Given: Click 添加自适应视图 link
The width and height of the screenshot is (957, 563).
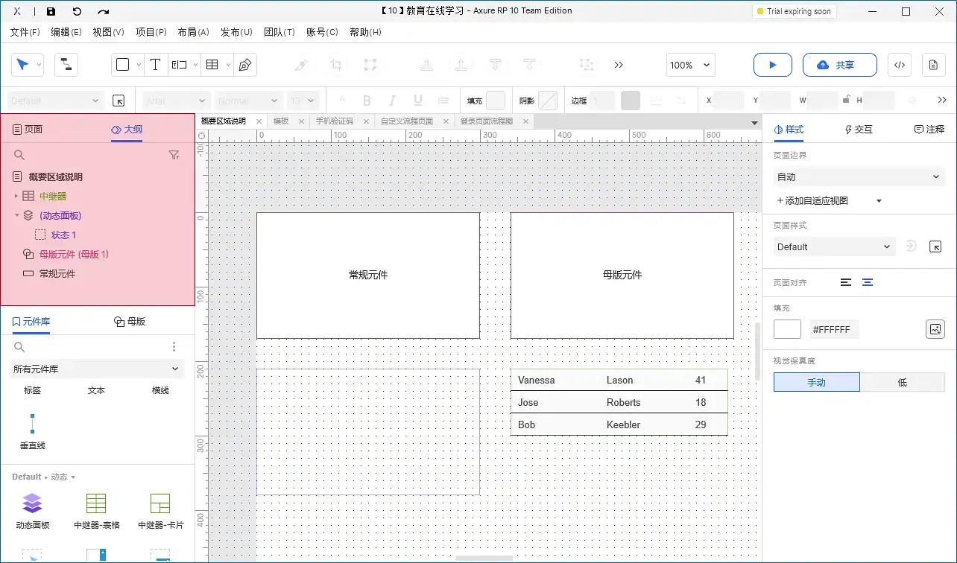Looking at the screenshot, I should point(812,200).
